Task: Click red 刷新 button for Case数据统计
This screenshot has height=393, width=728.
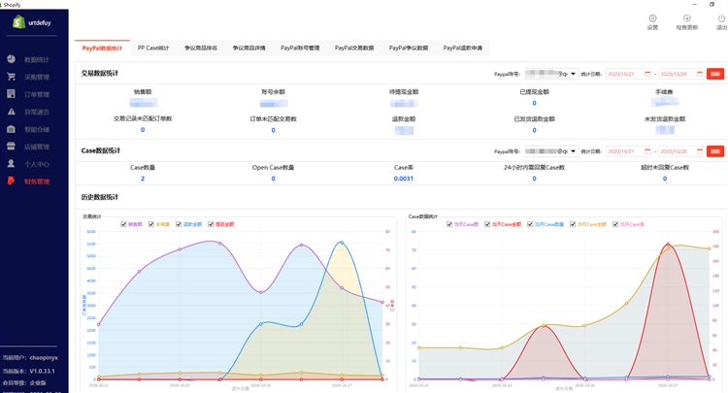Action: click(714, 151)
